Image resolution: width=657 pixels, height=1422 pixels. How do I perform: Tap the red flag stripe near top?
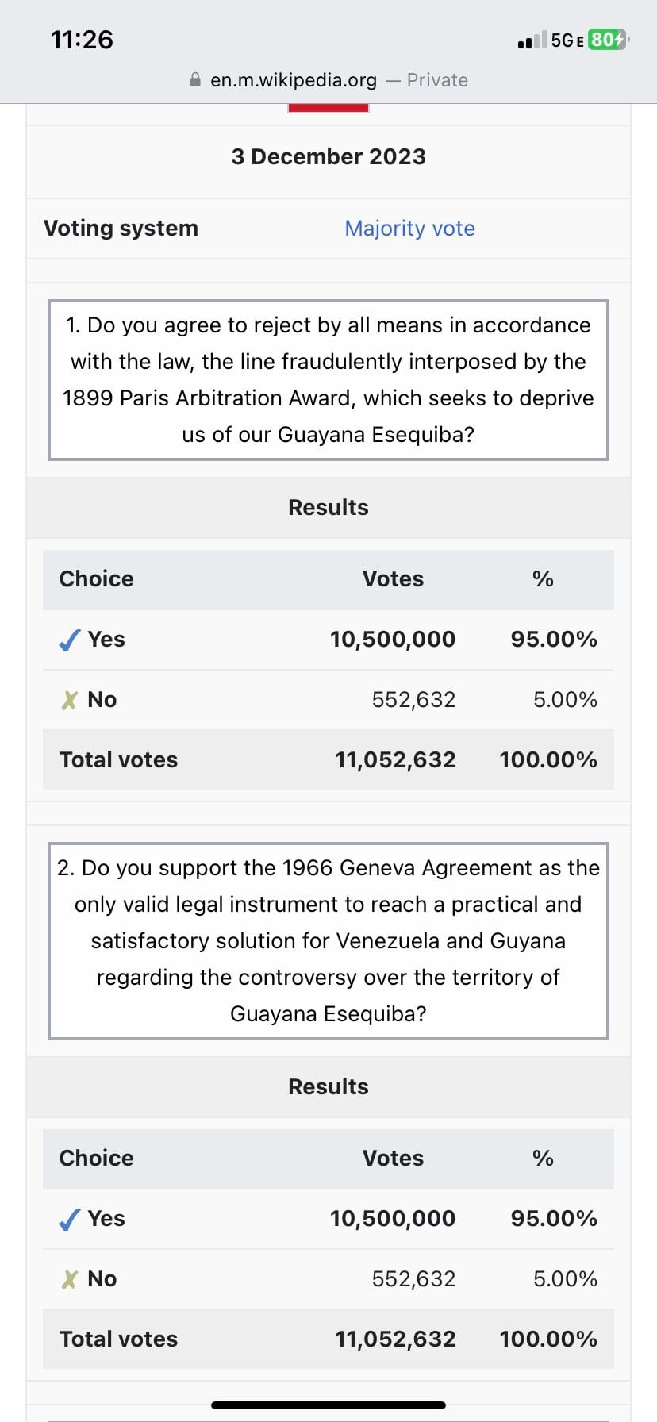(328, 108)
